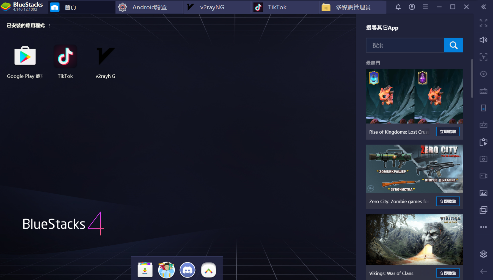Collapse the side toolbar with double chevron

[x=483, y=7]
